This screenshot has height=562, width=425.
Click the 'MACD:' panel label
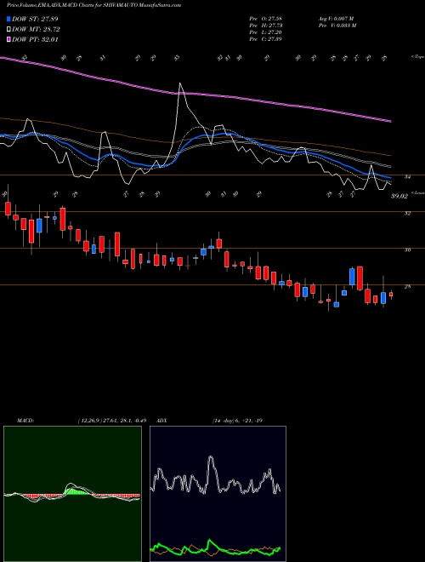25,421
